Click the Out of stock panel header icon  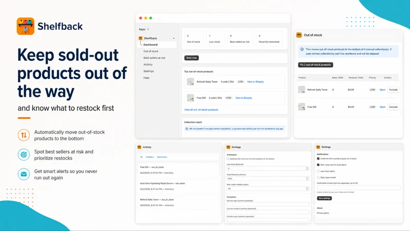299,35
